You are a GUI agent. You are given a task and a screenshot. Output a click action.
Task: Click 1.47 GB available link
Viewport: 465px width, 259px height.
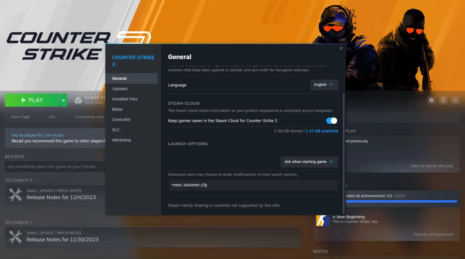322,131
